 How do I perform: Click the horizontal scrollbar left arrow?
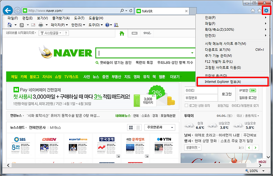(8, 165)
